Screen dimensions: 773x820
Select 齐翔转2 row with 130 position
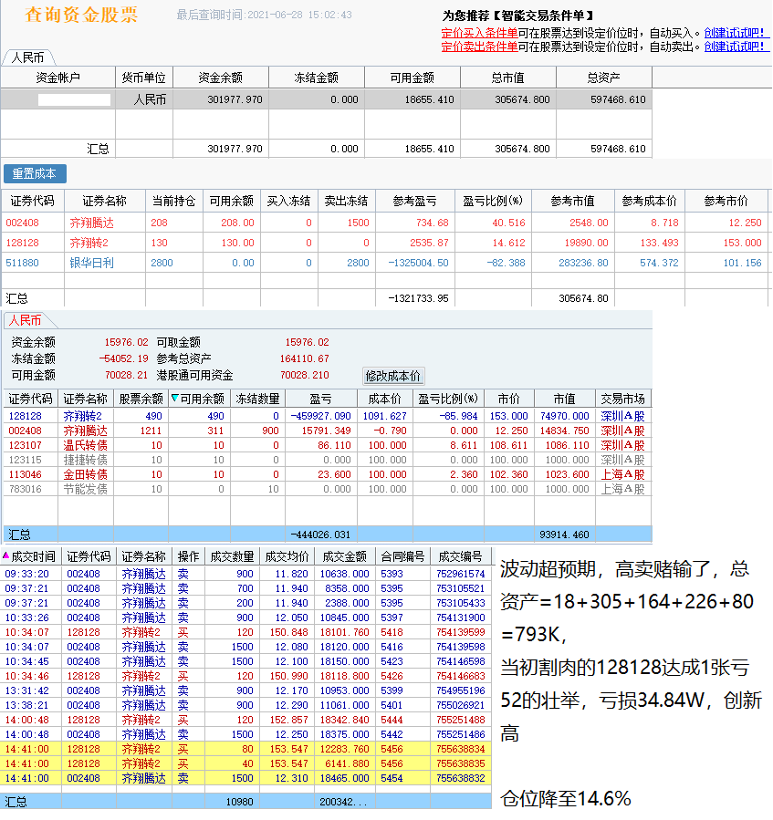(x=384, y=243)
